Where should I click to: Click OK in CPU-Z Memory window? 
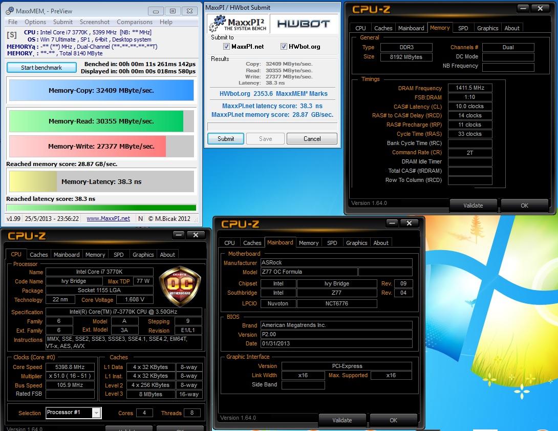(x=524, y=206)
